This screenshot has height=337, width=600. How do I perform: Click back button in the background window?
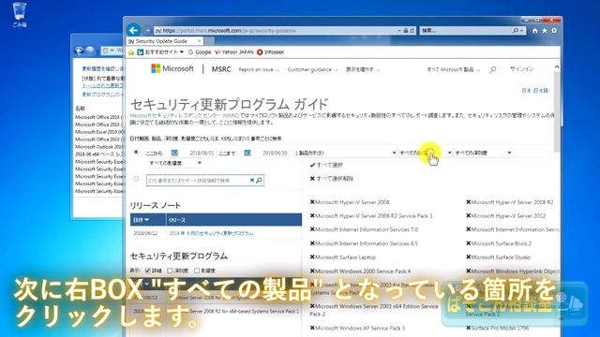(79, 50)
